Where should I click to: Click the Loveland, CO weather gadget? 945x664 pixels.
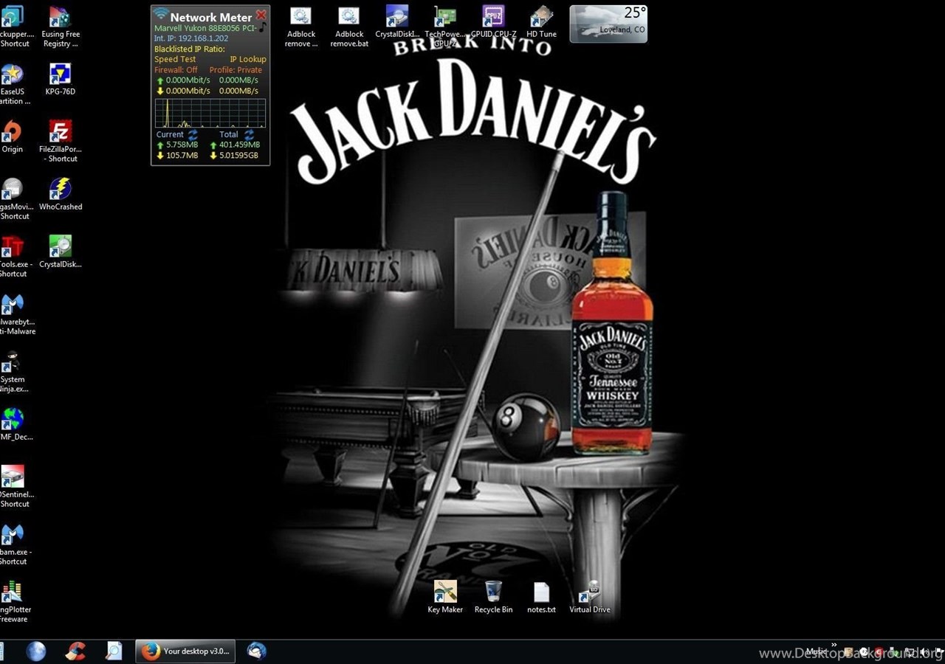point(608,24)
